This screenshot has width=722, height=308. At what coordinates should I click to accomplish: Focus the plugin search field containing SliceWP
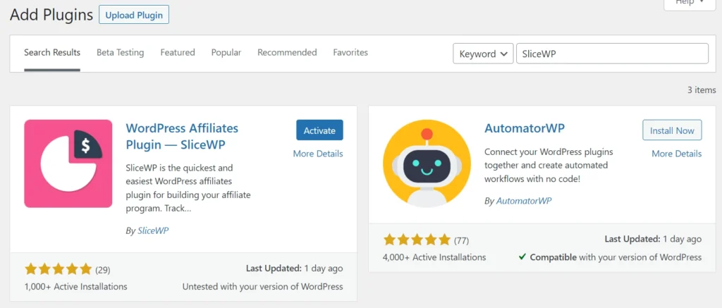tap(612, 54)
